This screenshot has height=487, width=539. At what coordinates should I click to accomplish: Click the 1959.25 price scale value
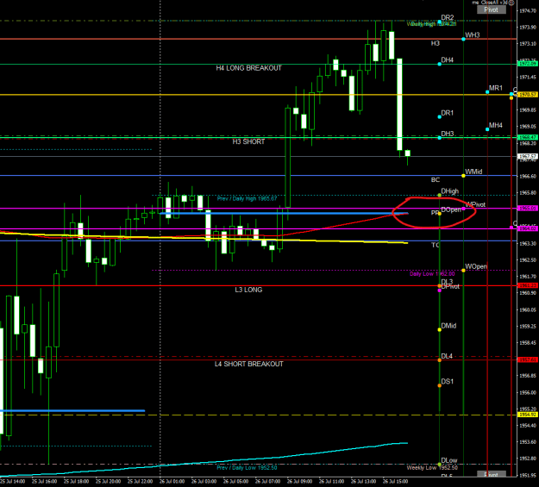[527, 326]
